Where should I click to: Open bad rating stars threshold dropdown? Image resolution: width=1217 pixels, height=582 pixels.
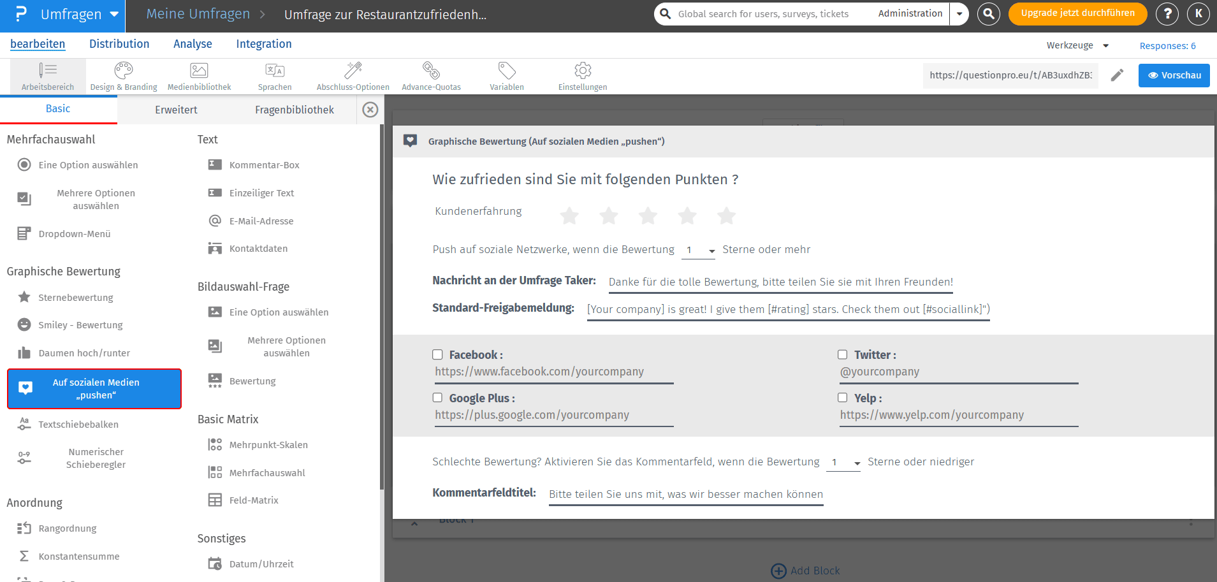pyautogui.click(x=843, y=463)
